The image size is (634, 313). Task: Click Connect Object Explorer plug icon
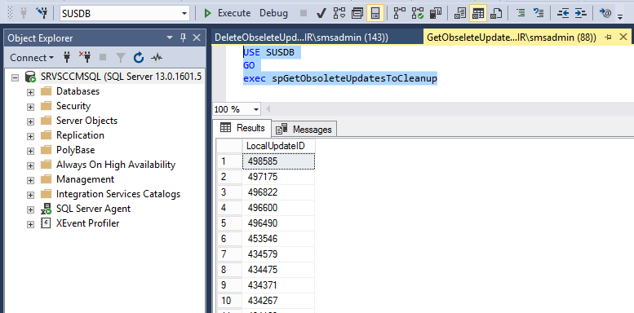pyautogui.click(x=67, y=58)
